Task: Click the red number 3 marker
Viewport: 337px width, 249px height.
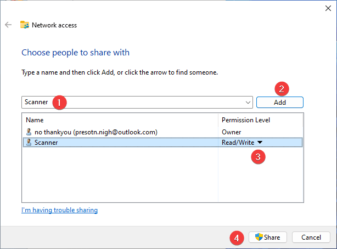Action: (258, 156)
